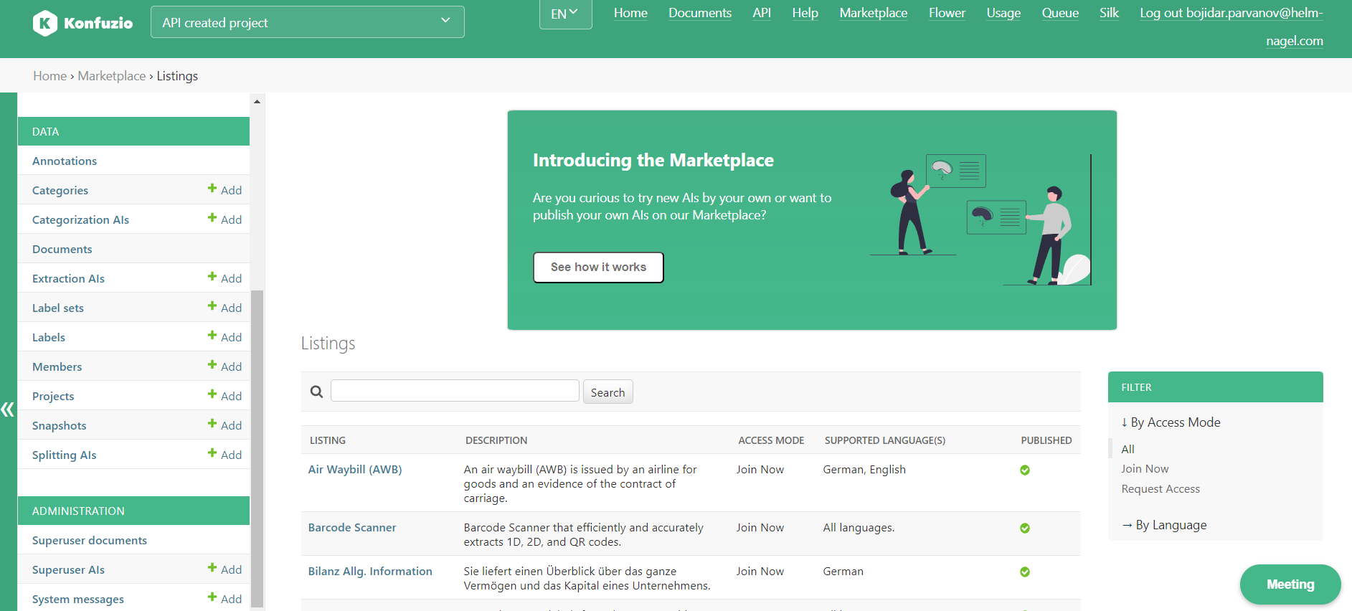Open Superuser documents in sidebar
Viewport: 1352px width, 611px height.
pos(90,541)
